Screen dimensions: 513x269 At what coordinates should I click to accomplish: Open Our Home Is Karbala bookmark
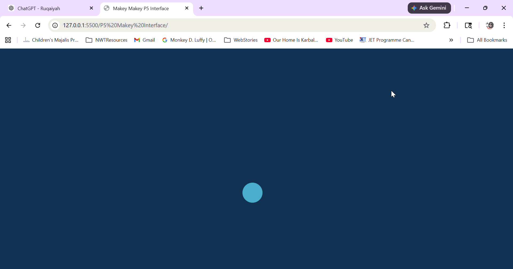click(291, 40)
